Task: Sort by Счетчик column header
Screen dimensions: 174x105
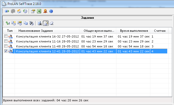Action: point(160,31)
